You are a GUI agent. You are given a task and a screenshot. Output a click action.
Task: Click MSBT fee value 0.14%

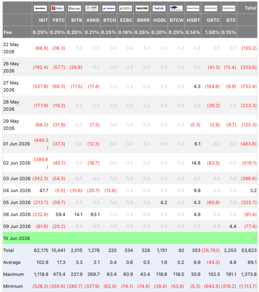193,32
